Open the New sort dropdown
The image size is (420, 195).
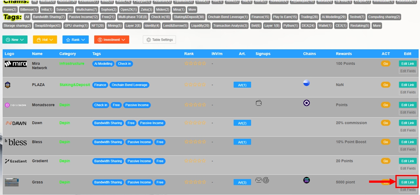[x=15, y=40]
